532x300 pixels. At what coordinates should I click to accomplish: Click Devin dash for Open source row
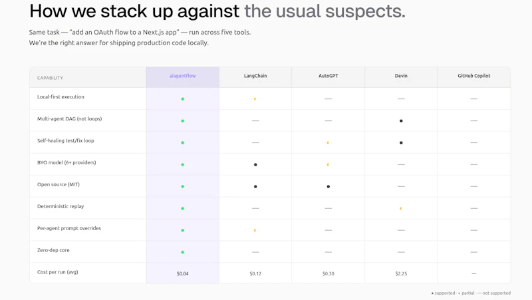(x=401, y=186)
